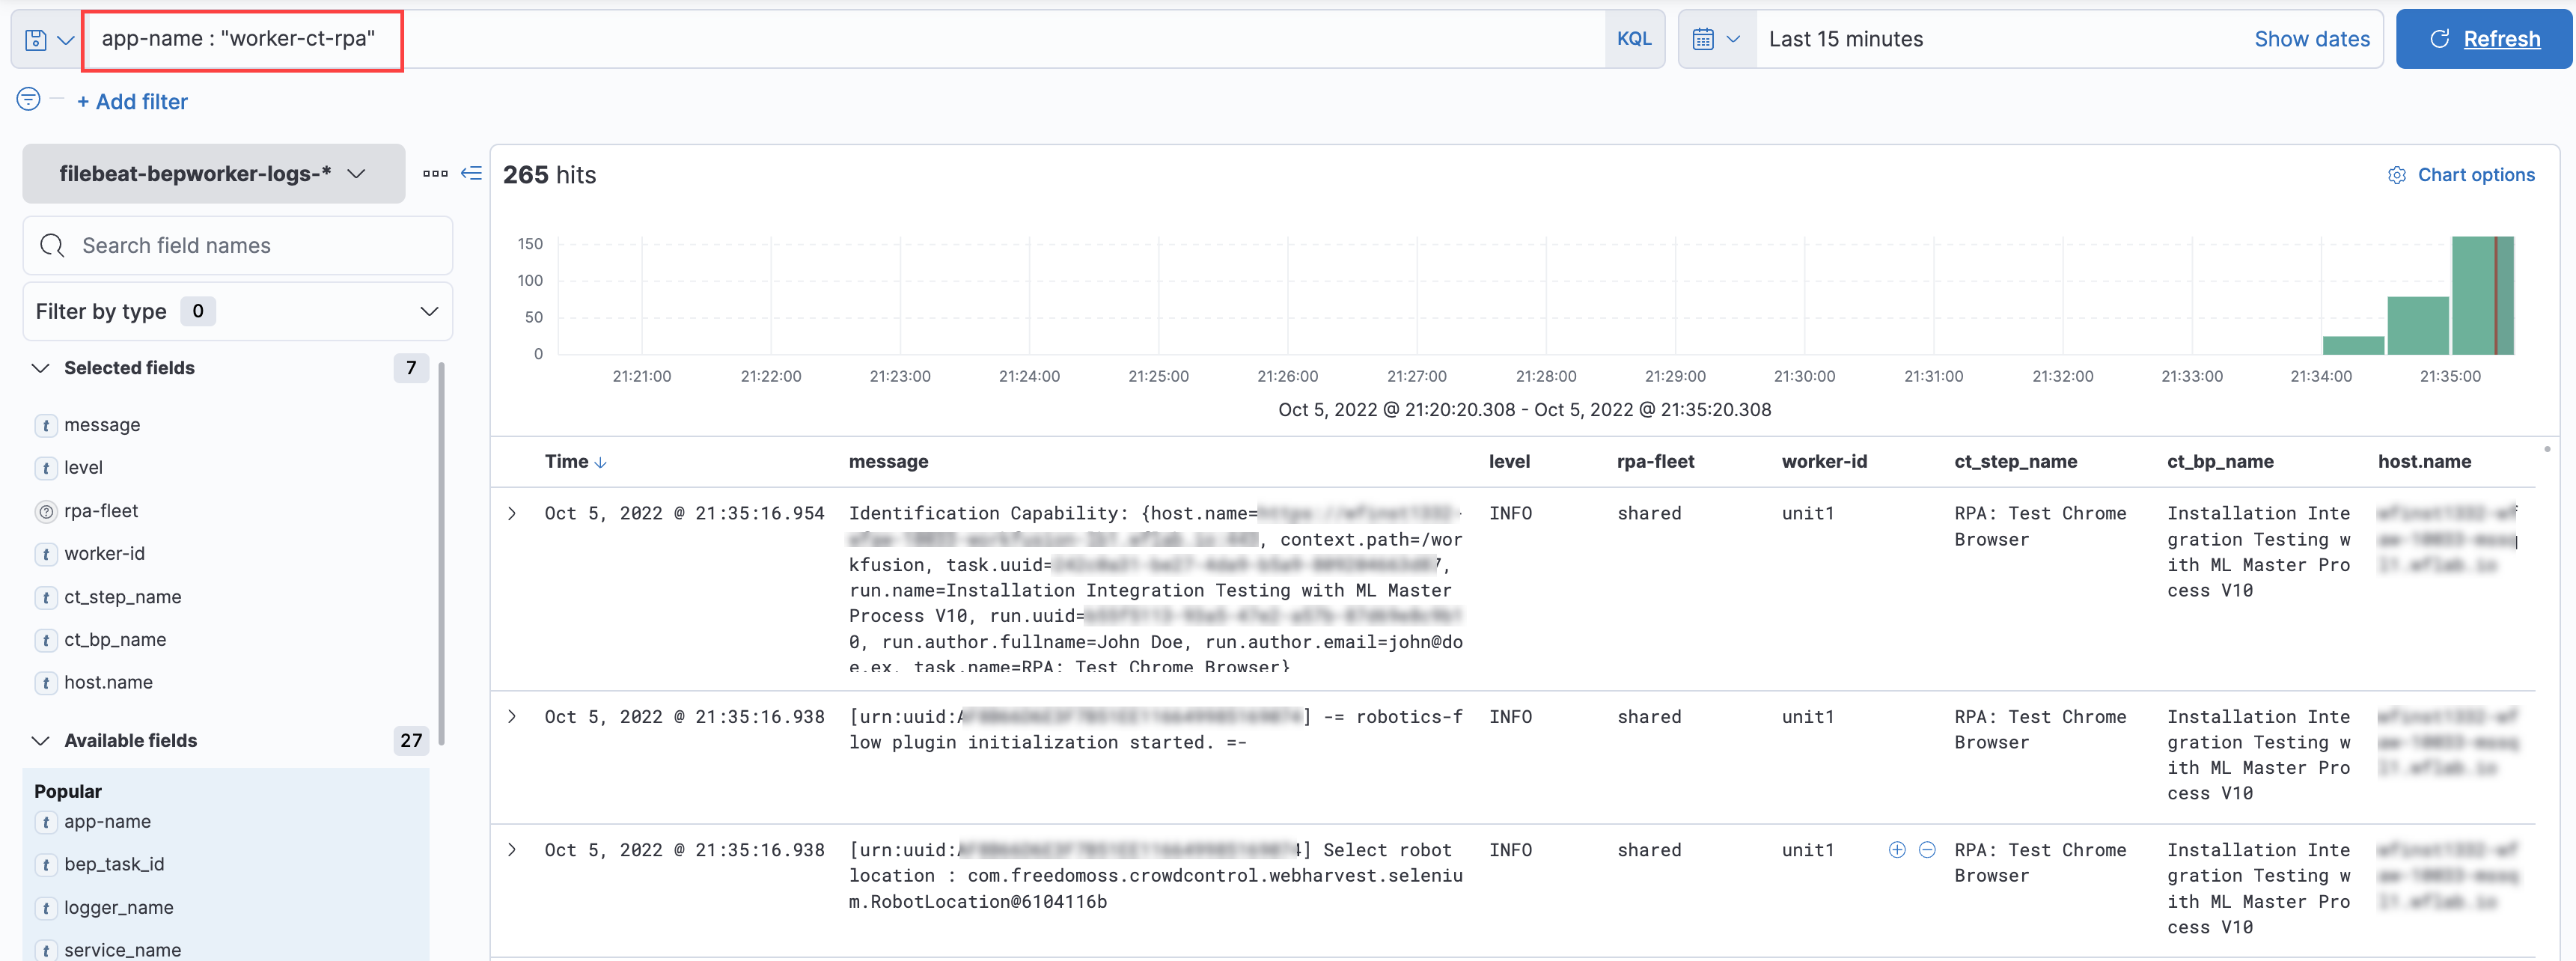The width and height of the screenshot is (2576, 961).
Task: Click the query bar containing app-name : "worker-ct-rpa"
Action: 843,39
